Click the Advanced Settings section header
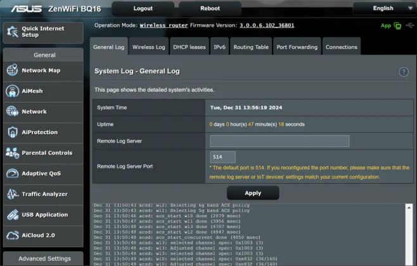The image size is (417, 266). (43, 258)
